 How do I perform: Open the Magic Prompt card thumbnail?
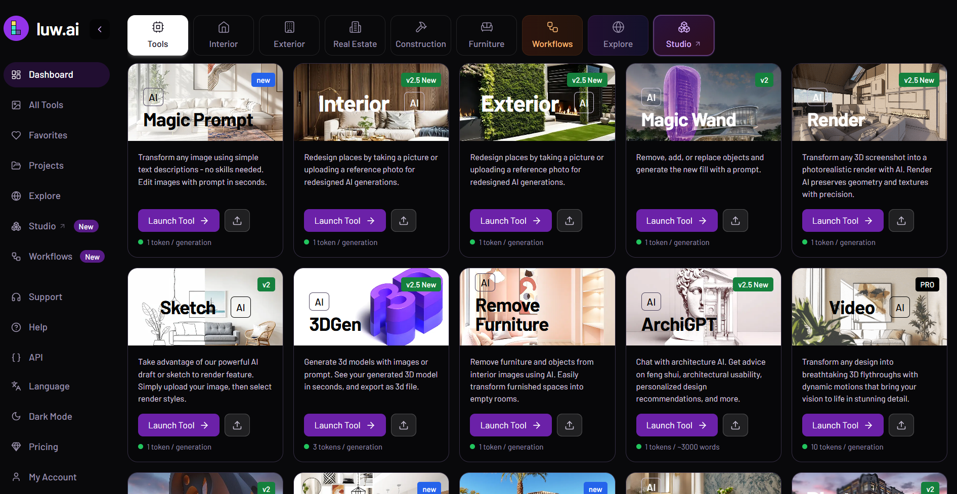tap(205, 102)
